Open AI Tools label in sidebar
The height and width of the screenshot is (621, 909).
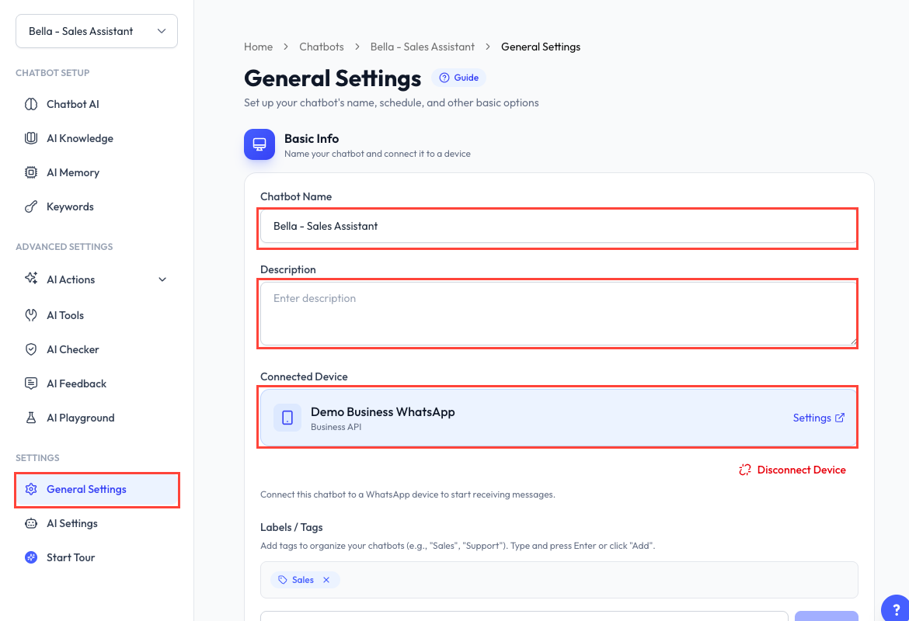65,315
